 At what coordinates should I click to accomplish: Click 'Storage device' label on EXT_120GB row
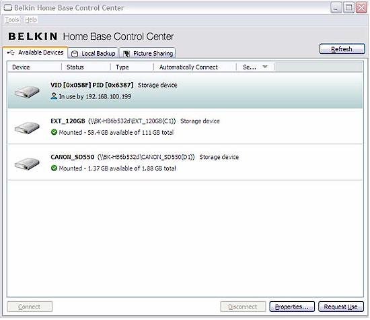200,121
